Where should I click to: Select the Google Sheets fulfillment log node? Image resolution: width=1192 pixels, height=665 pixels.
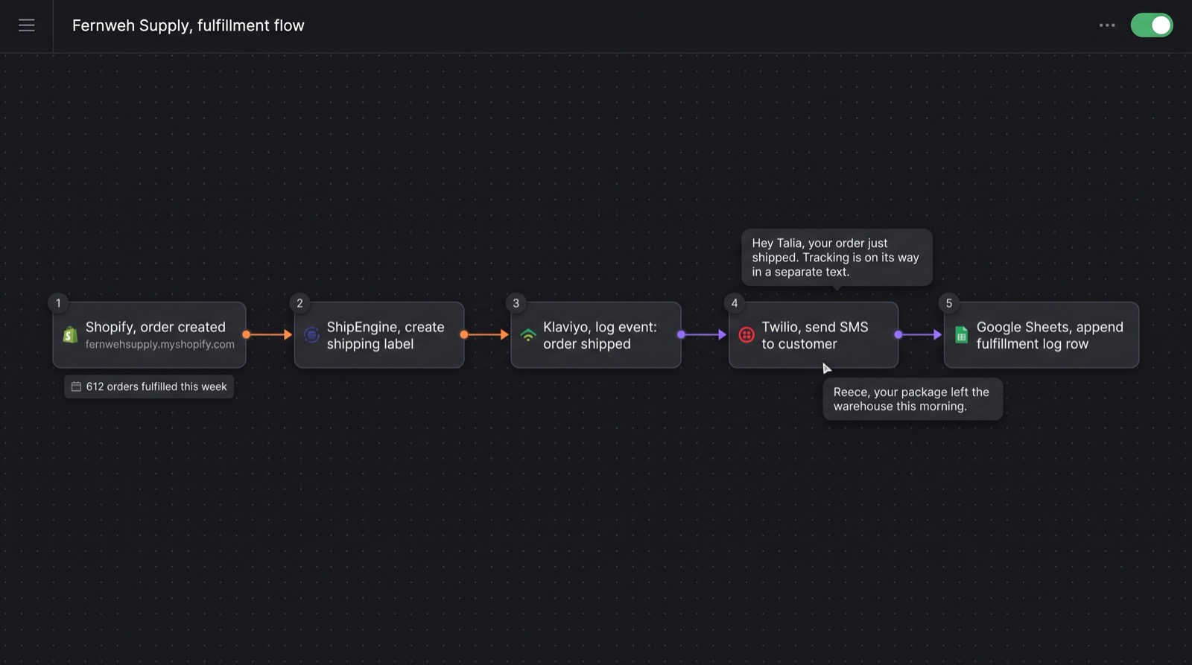coord(1042,335)
